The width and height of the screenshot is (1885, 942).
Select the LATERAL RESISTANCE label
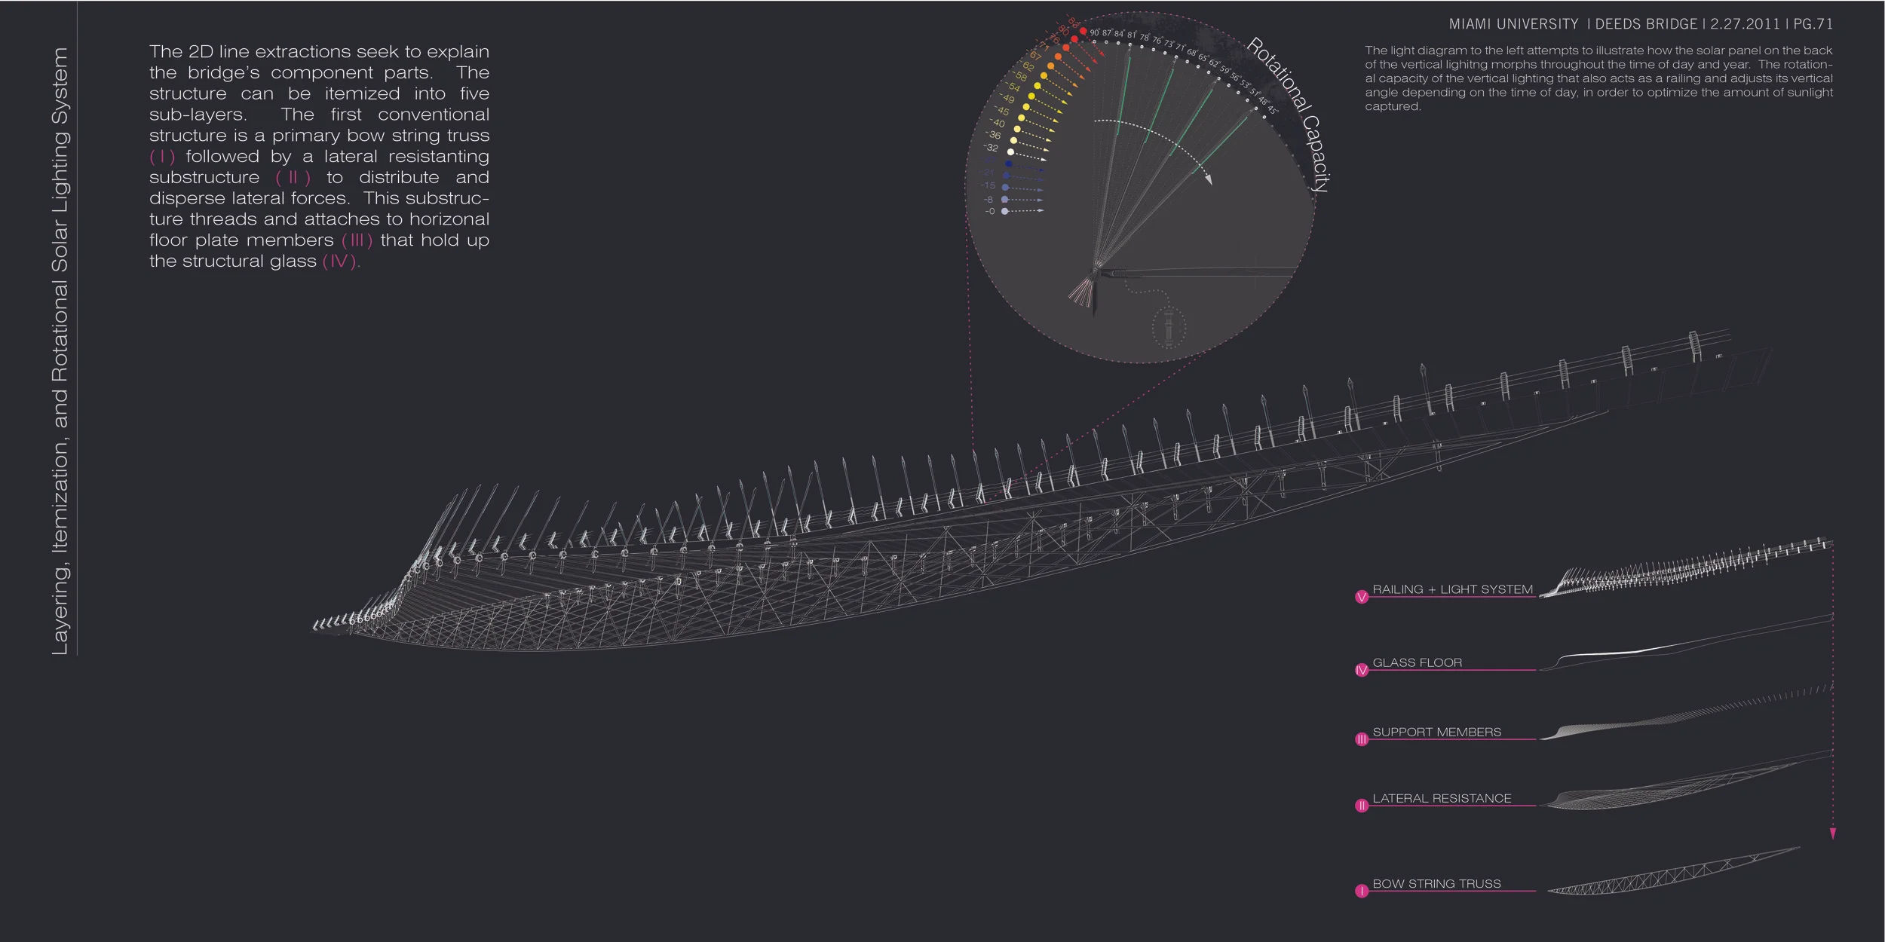pyautogui.click(x=1442, y=798)
